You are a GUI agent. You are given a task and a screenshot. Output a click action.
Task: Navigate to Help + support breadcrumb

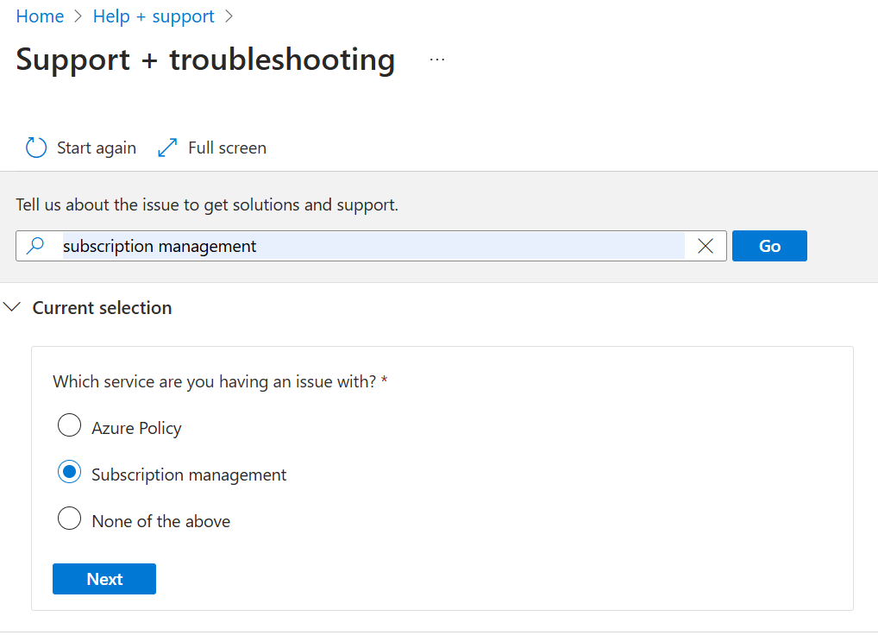coord(154,16)
